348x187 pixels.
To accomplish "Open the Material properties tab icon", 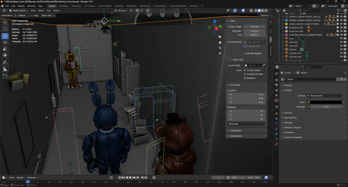I will [276, 144].
